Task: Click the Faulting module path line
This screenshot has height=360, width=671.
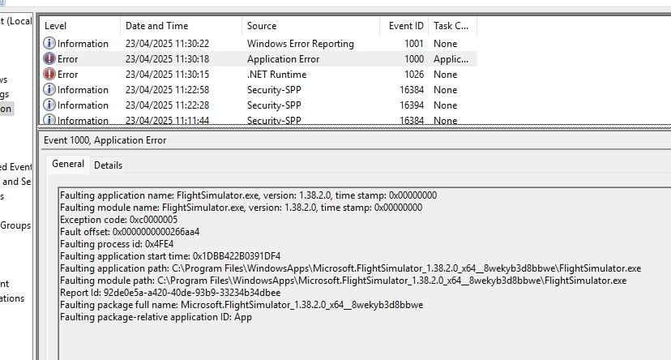Action: coord(344,281)
